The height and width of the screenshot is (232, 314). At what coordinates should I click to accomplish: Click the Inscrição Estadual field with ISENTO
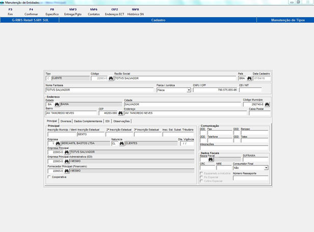coord(91,134)
